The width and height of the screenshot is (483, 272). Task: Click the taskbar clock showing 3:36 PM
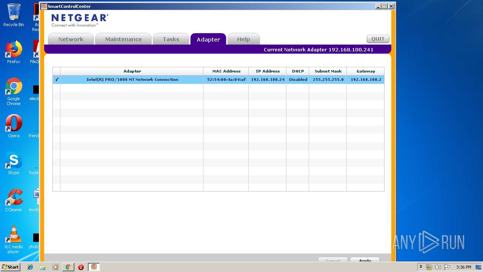coord(463,267)
